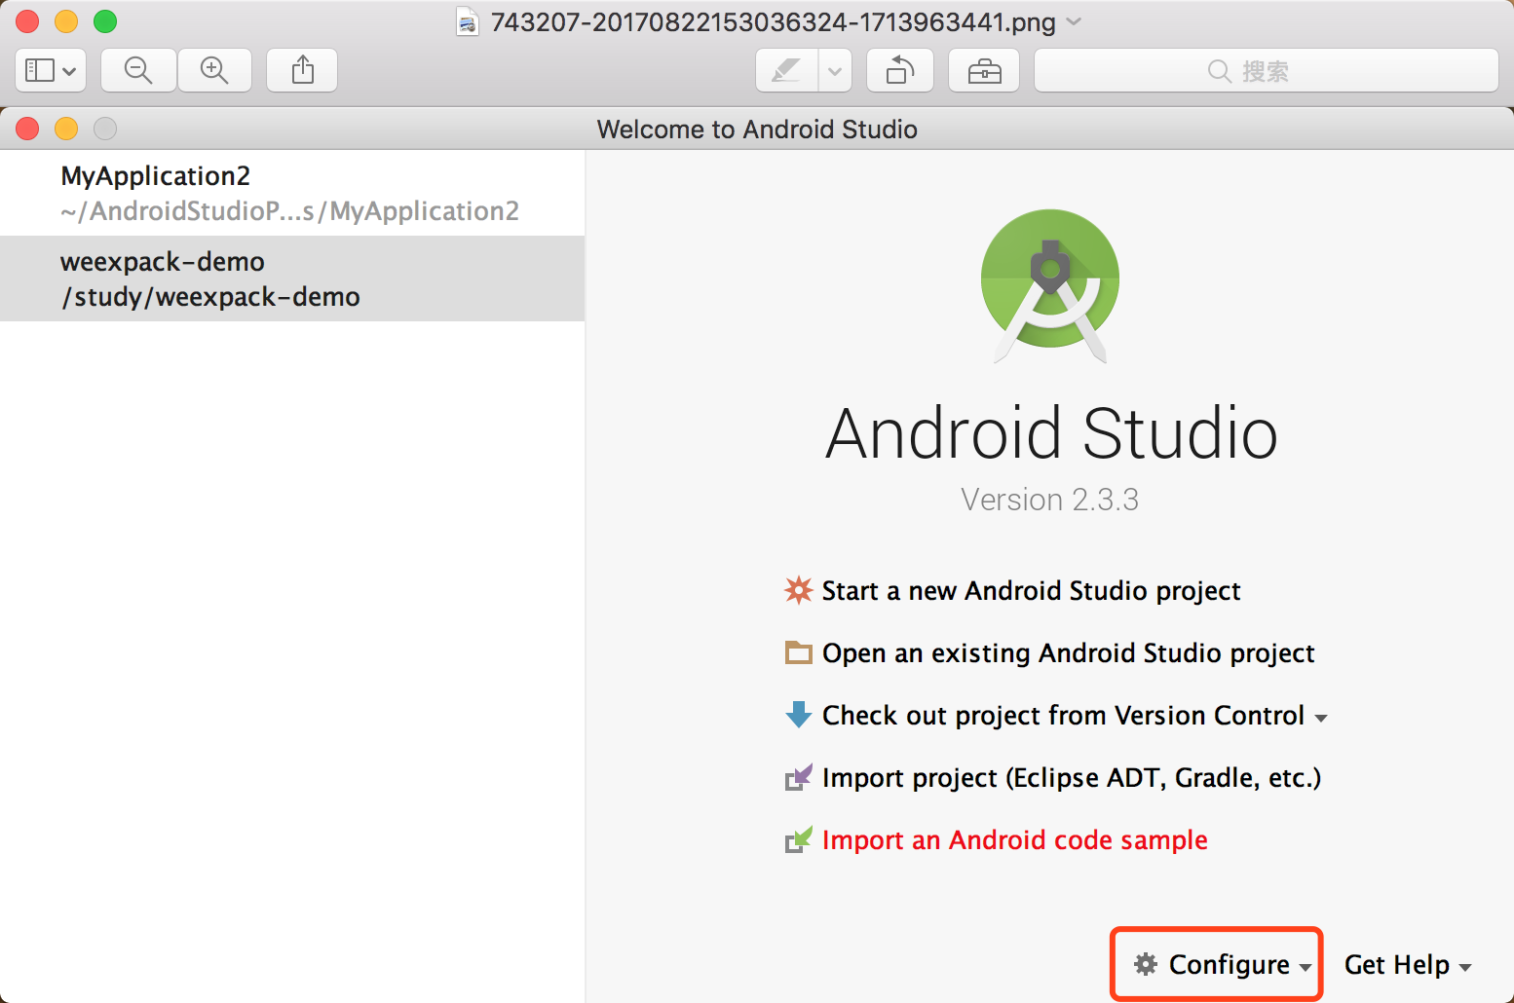Image resolution: width=1514 pixels, height=1003 pixels.
Task: Open recent project weexpack-demo
Action: tap(292, 279)
